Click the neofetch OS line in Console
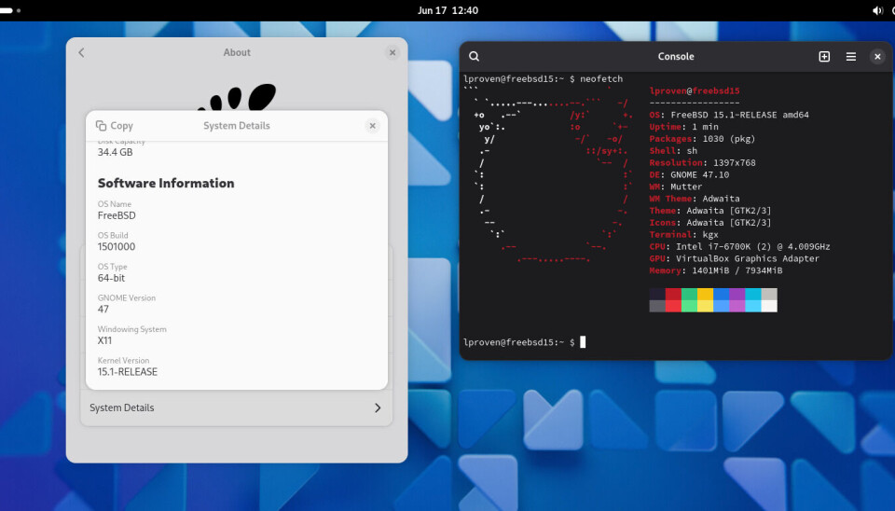Viewport: 895px width, 511px height. [729, 115]
